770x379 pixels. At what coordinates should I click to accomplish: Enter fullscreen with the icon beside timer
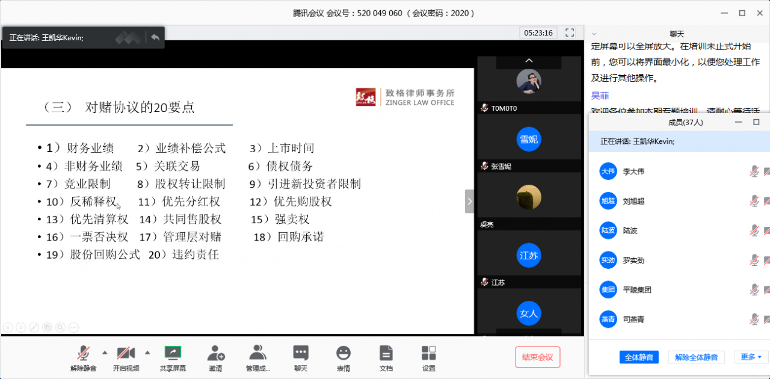(570, 32)
